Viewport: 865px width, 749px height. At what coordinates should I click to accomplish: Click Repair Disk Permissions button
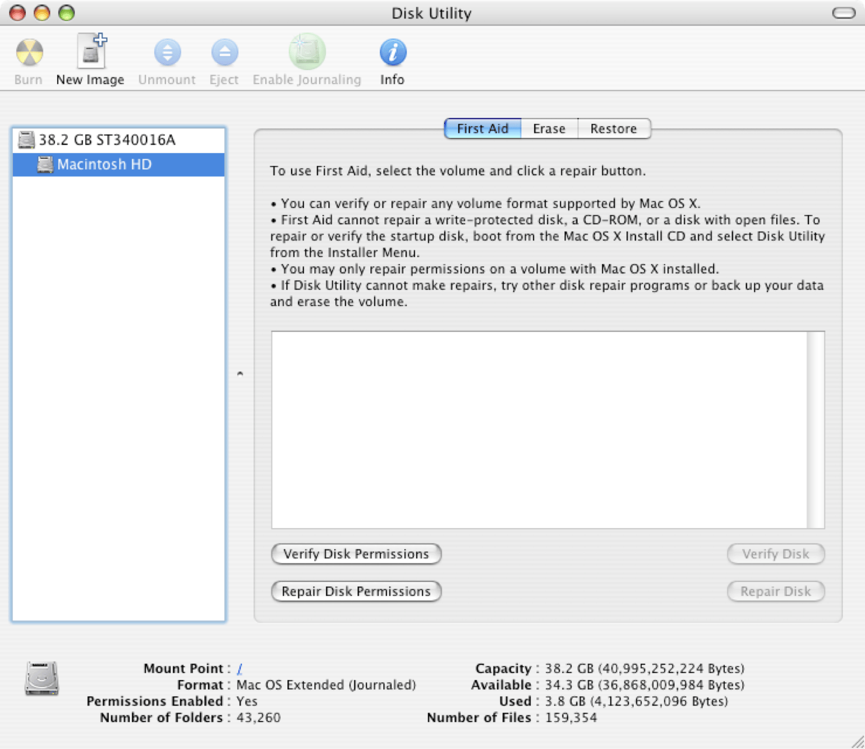pyautogui.click(x=356, y=591)
